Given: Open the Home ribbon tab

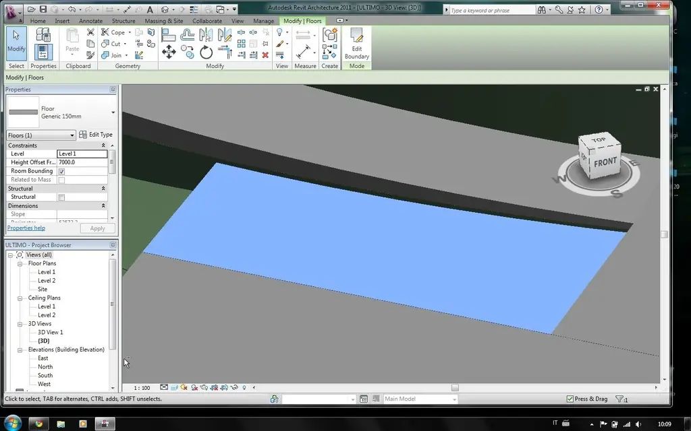Looking at the screenshot, I should pyautogui.click(x=38, y=21).
